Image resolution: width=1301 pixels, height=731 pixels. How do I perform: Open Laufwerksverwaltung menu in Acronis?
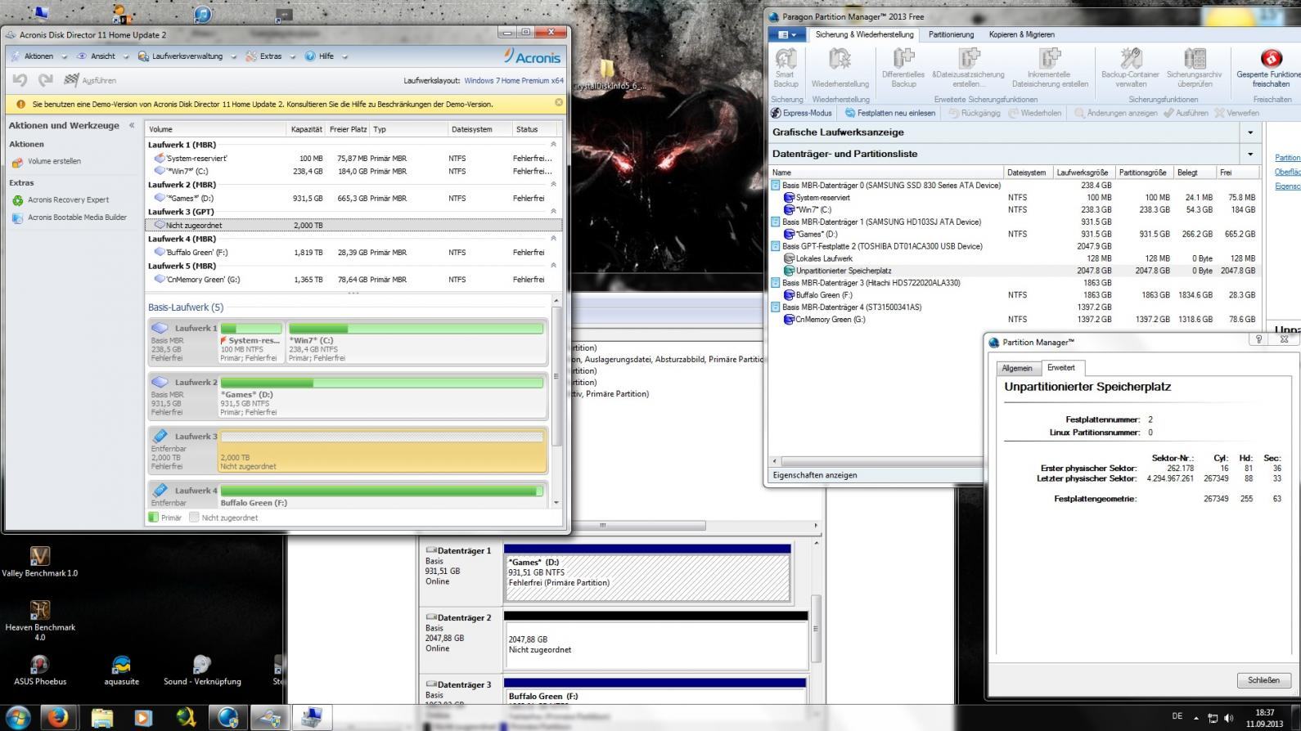pyautogui.click(x=187, y=56)
